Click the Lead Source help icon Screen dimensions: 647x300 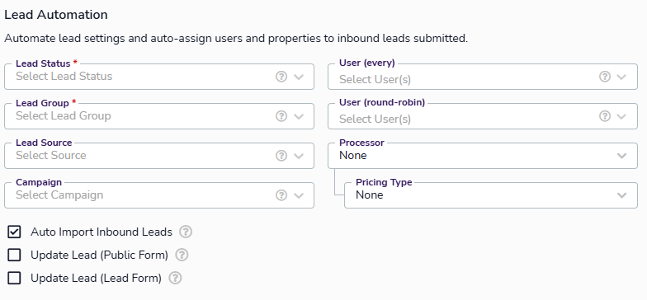(x=281, y=155)
